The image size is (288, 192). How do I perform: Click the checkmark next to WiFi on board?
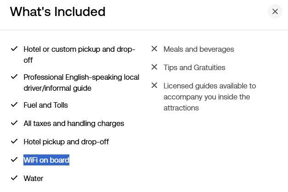14,159
